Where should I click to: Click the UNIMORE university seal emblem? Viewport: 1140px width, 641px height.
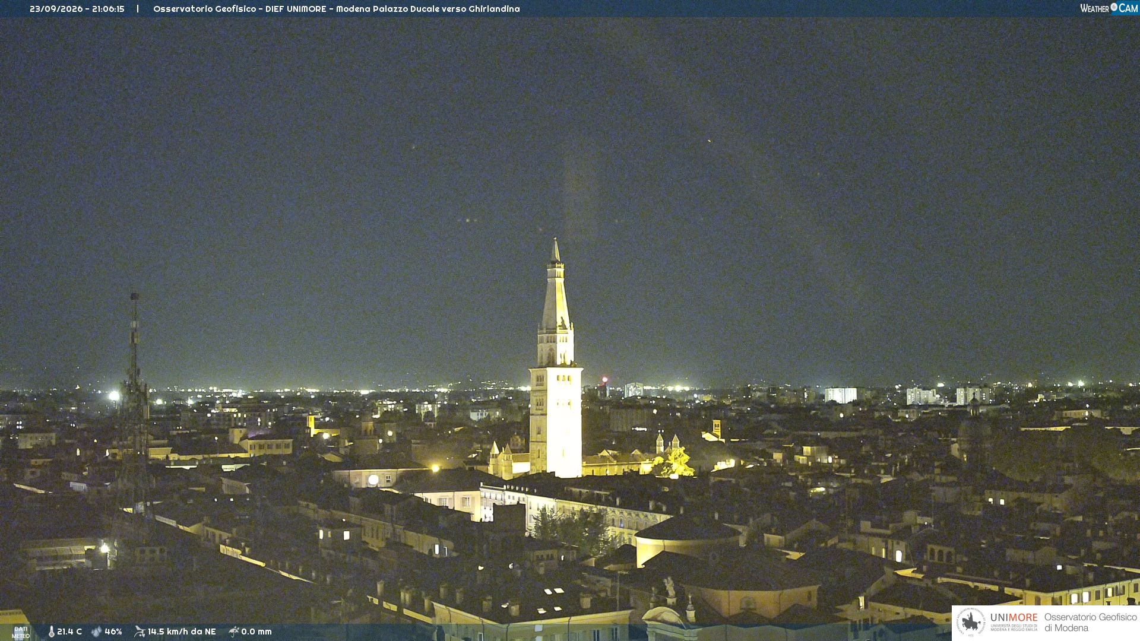[x=971, y=622]
